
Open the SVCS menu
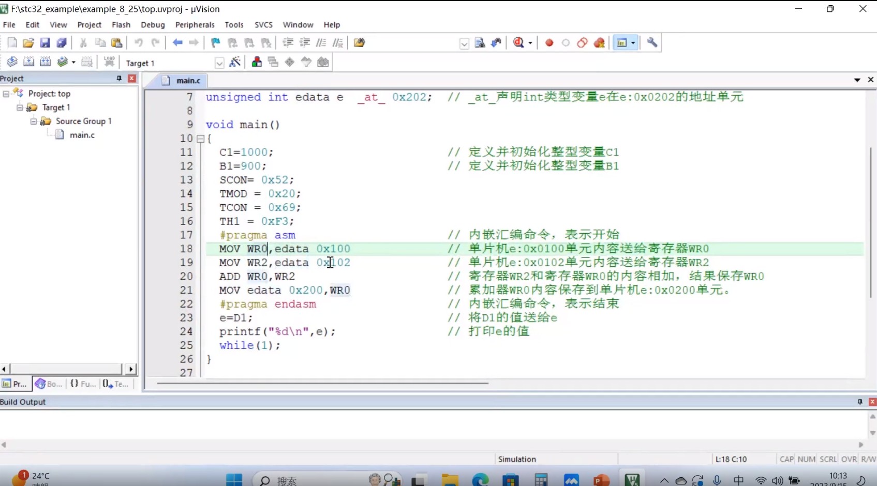(x=263, y=25)
